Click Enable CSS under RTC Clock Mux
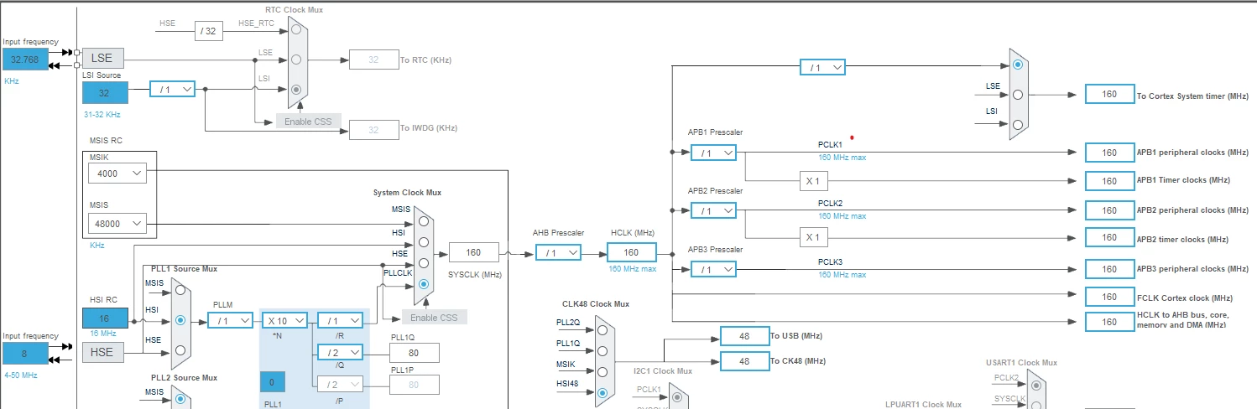This screenshot has height=409, width=1257. (309, 122)
